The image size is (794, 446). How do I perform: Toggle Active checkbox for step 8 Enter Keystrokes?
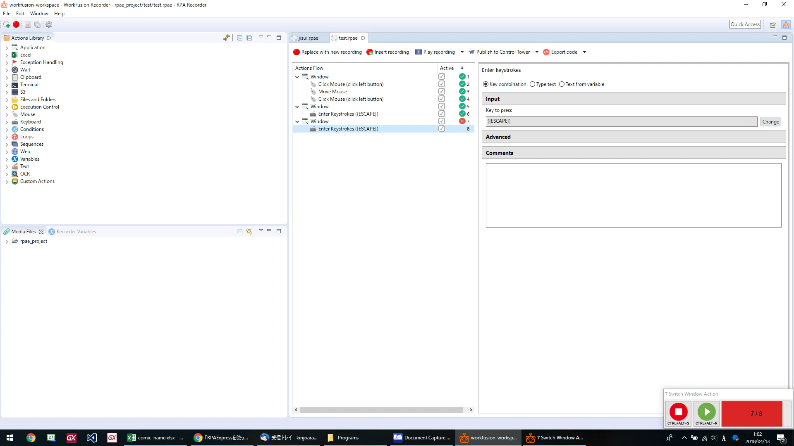click(442, 129)
